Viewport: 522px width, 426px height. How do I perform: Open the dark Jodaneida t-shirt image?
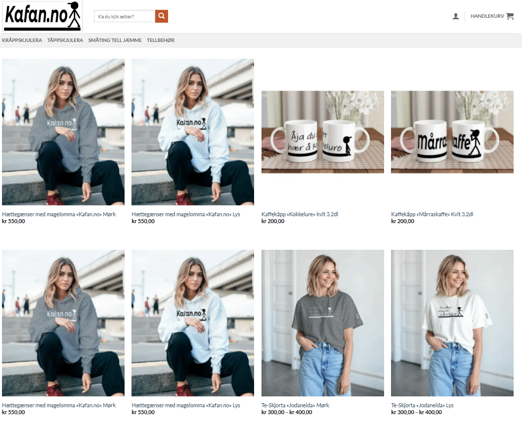[322, 323]
